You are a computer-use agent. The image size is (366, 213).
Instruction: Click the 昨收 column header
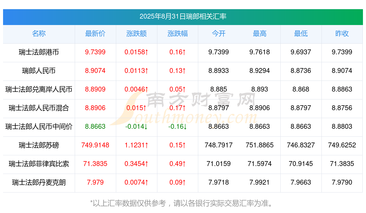(x=342, y=34)
